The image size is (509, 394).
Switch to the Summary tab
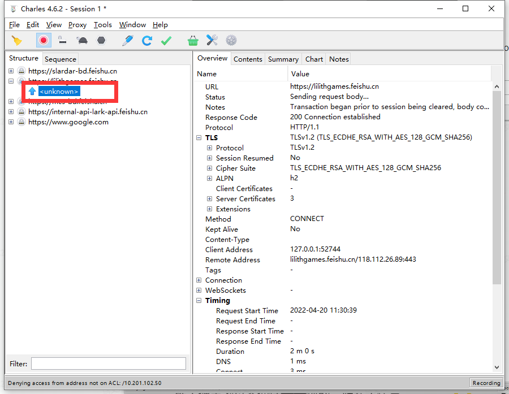tap(283, 59)
